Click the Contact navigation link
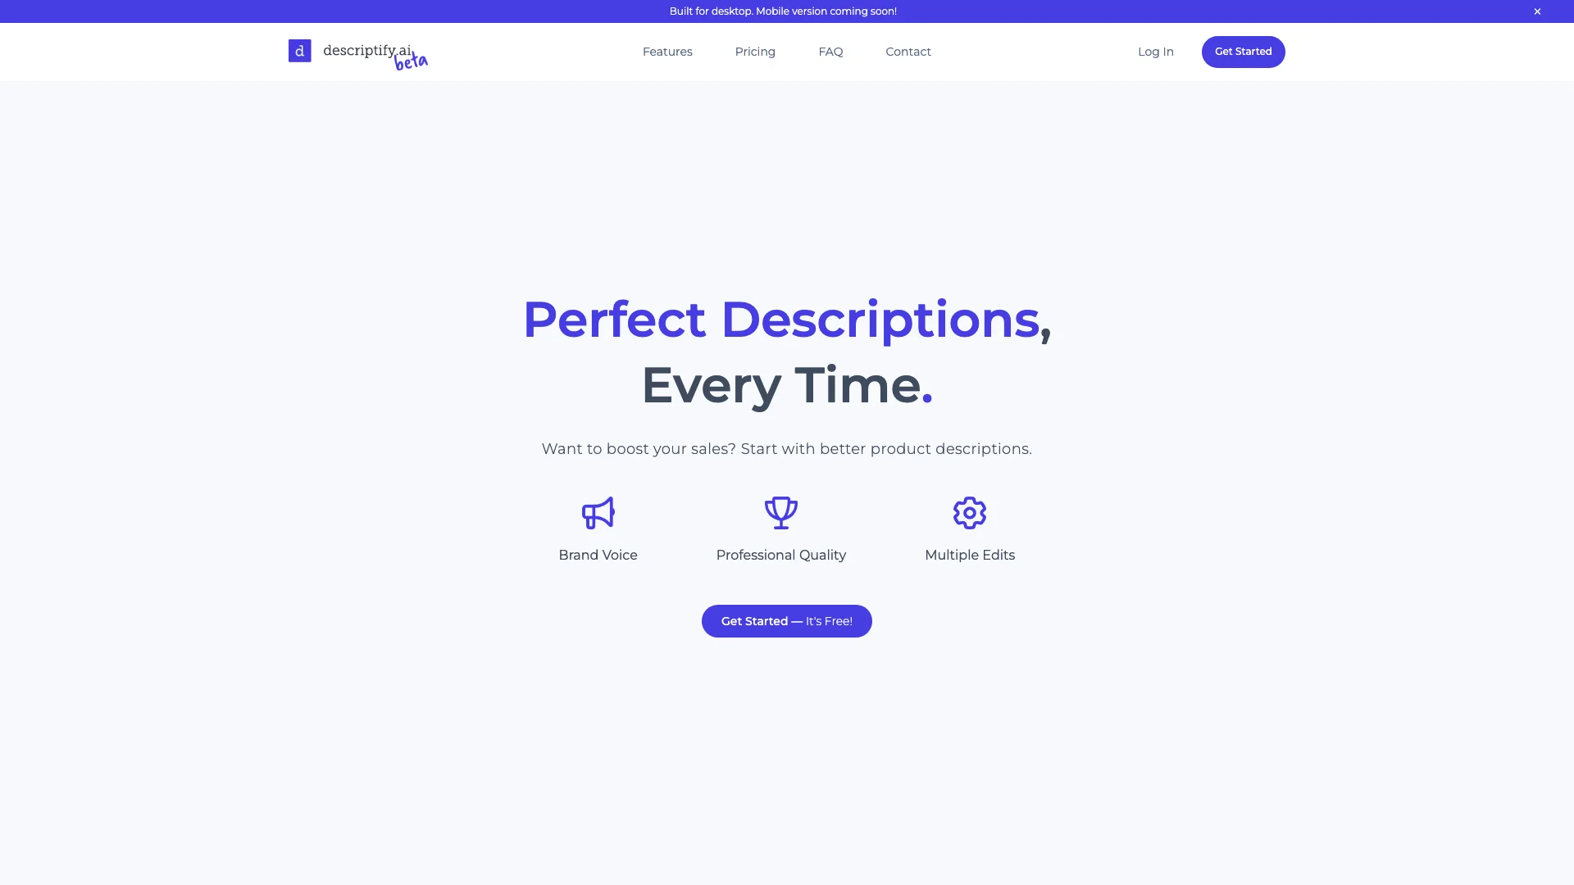The image size is (1574, 885). point(908,51)
